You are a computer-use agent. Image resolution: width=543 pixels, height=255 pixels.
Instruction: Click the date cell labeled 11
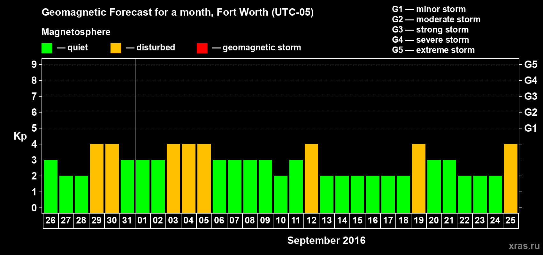(x=296, y=221)
